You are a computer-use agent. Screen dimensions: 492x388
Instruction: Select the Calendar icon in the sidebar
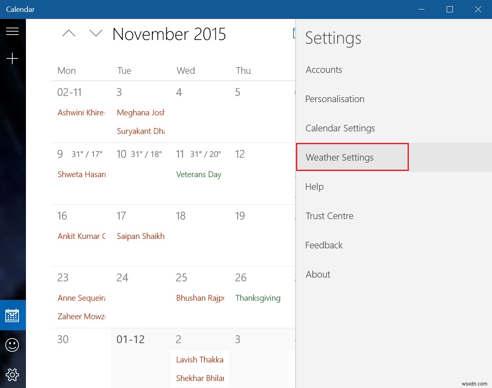[x=12, y=315]
